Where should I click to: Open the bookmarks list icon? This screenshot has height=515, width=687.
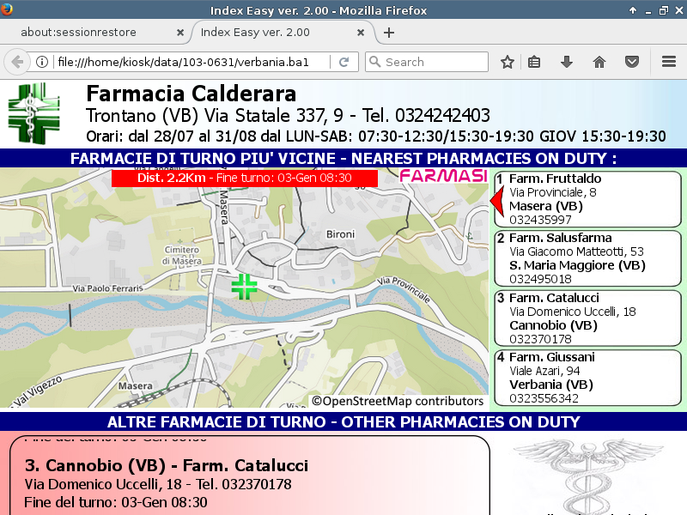click(x=534, y=62)
